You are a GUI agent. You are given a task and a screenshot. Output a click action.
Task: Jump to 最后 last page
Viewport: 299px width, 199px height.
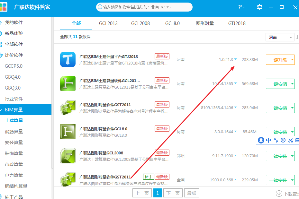click(x=192, y=193)
